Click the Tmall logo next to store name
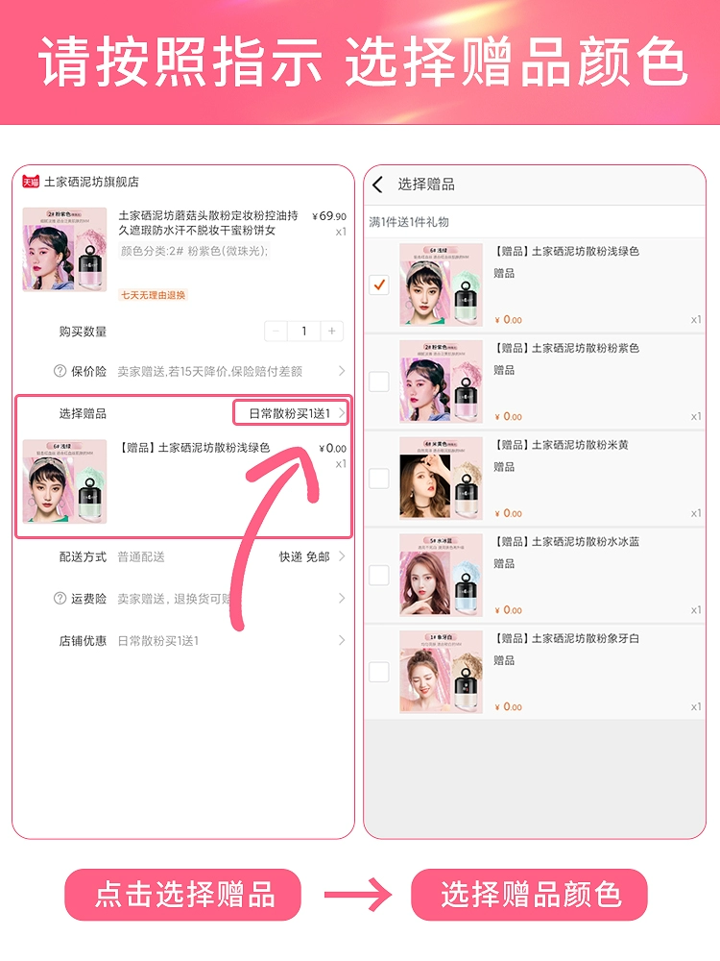720x961 pixels. (x=31, y=182)
